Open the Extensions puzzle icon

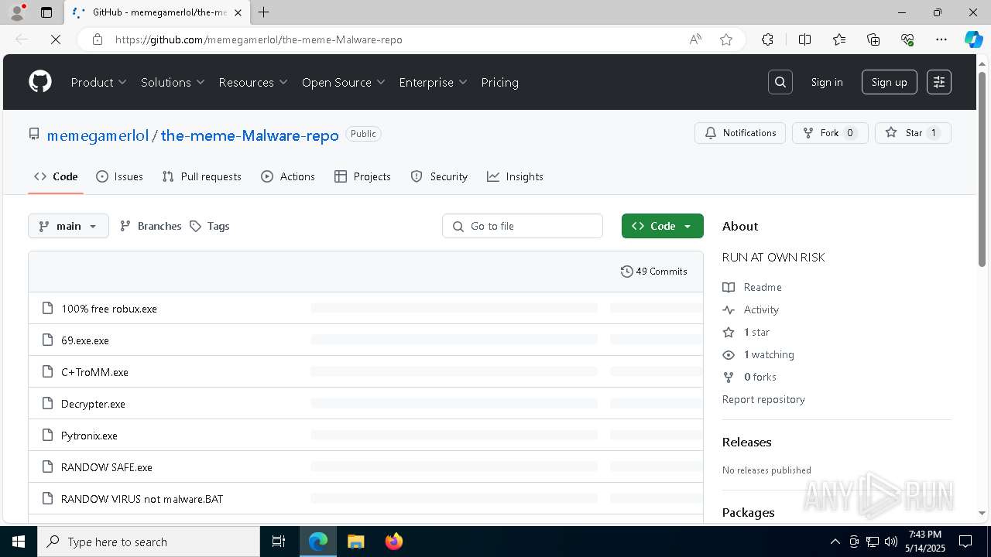click(767, 39)
